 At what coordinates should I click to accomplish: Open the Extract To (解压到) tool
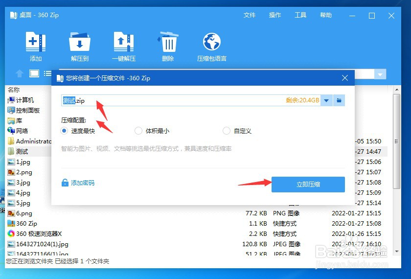click(80, 42)
